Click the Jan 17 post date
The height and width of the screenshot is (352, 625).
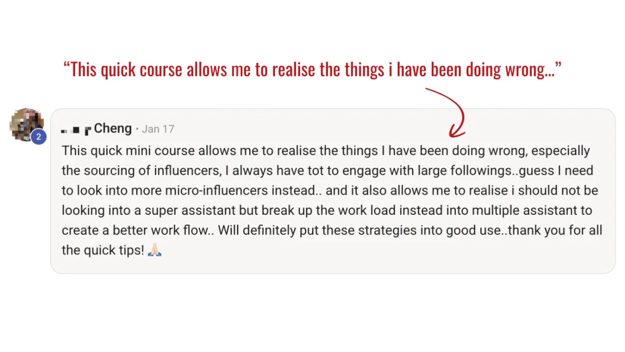click(158, 129)
